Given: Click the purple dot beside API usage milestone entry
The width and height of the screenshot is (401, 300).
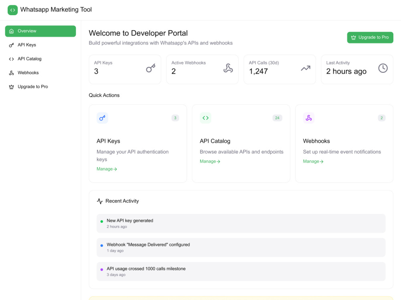Looking at the screenshot, I should pyautogui.click(x=101, y=269).
